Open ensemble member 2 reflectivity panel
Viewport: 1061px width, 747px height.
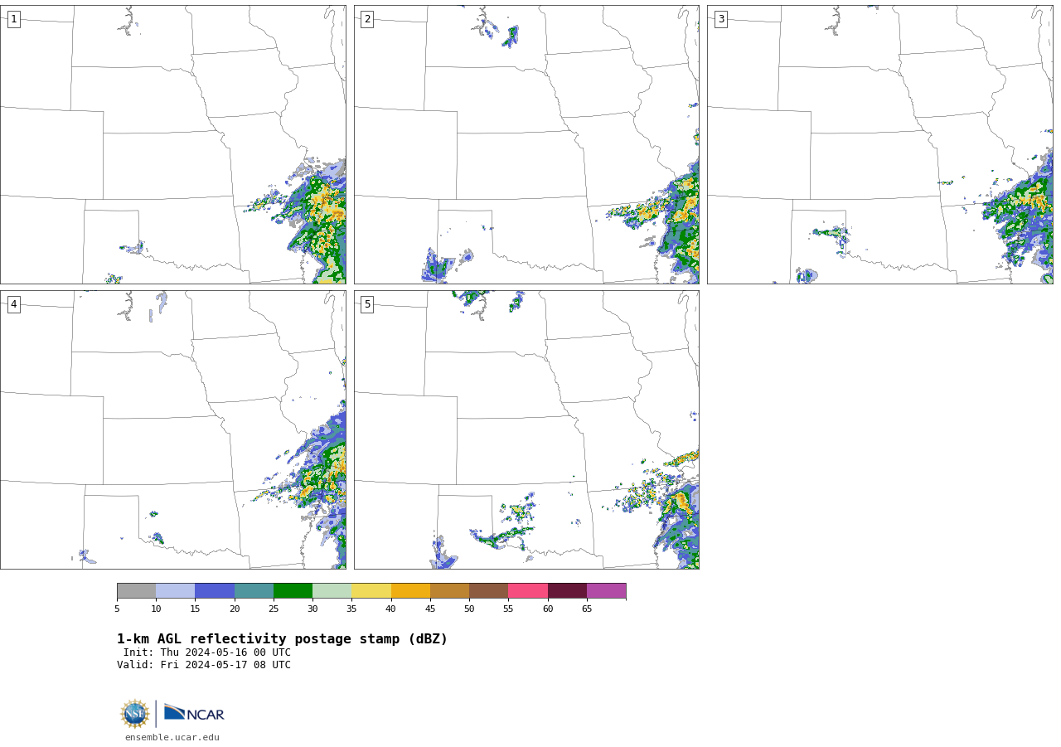(526, 145)
